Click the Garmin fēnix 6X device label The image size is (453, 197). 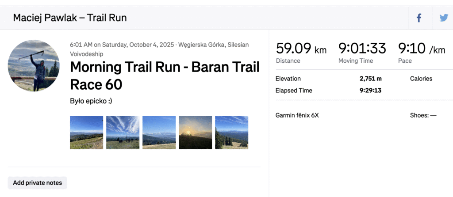[x=297, y=115]
